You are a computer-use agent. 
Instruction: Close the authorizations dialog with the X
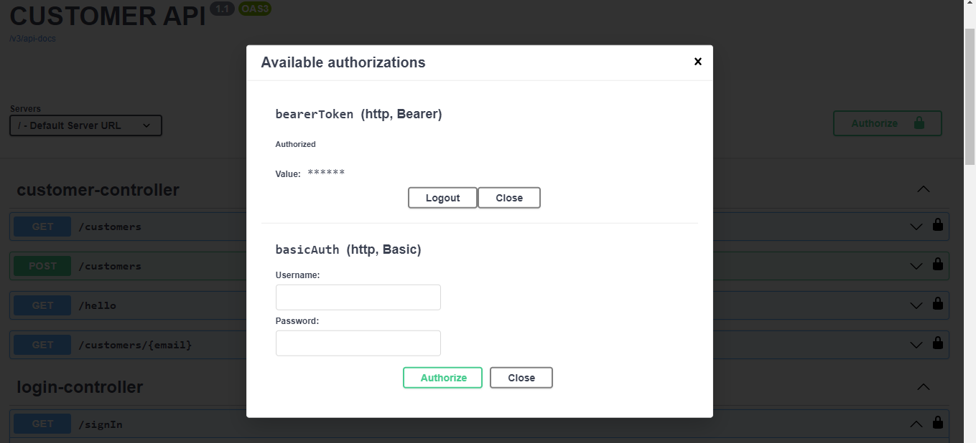[x=697, y=62]
